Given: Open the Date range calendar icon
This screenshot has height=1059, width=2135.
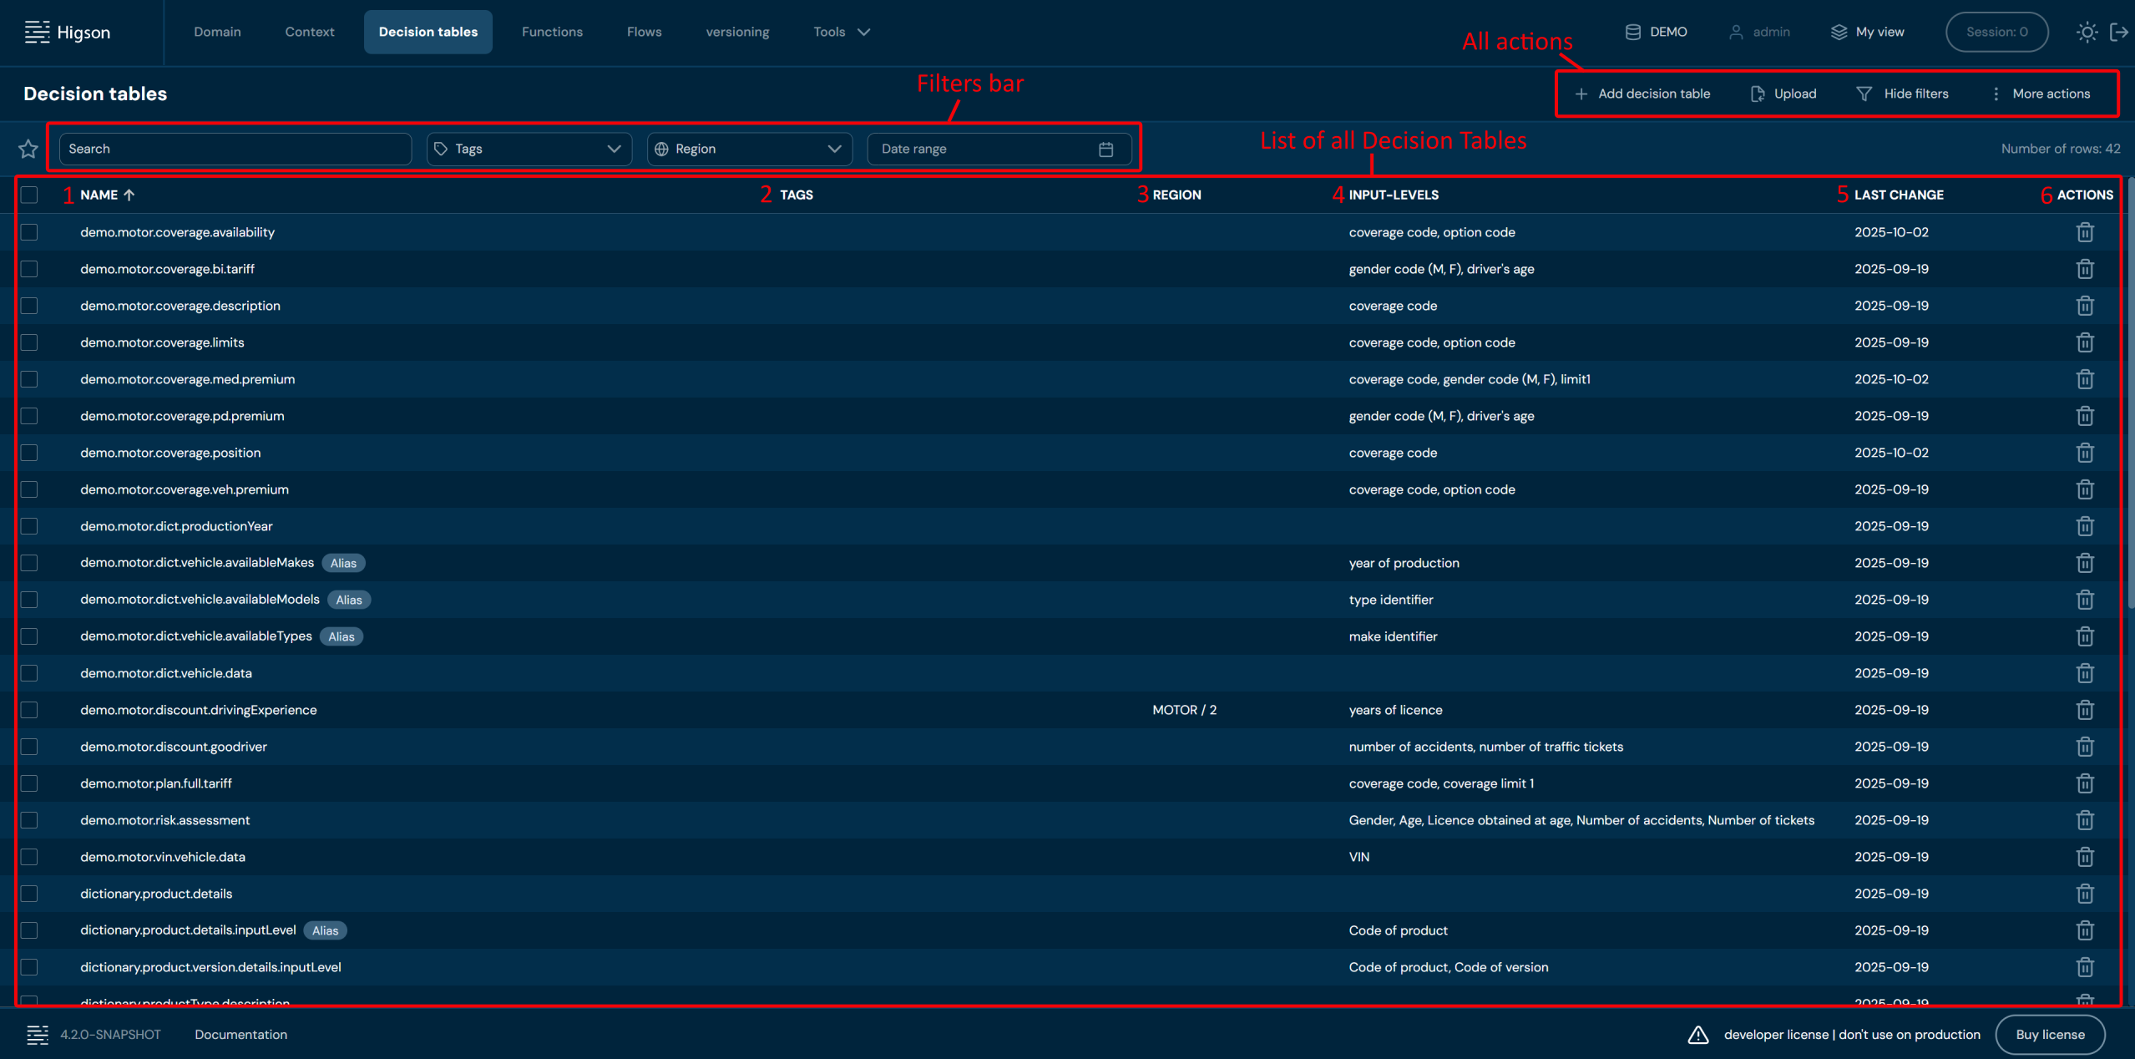Looking at the screenshot, I should [x=1105, y=149].
